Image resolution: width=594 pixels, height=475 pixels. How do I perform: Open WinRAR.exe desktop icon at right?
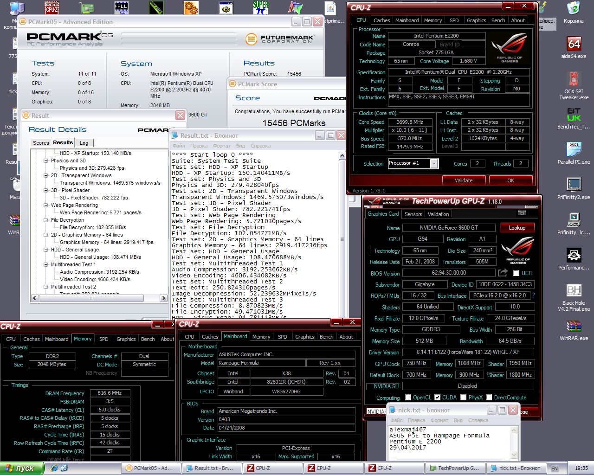[x=574, y=326]
